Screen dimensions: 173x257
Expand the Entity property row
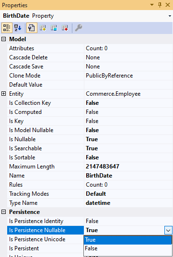click(x=4, y=94)
